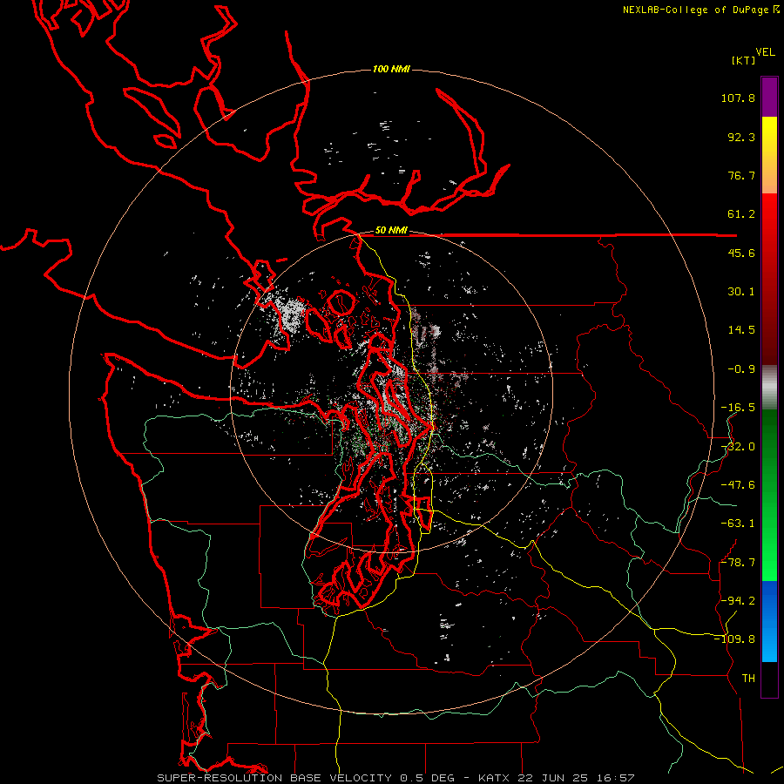
Task: Click the VEL legend title
Action: [x=765, y=52]
